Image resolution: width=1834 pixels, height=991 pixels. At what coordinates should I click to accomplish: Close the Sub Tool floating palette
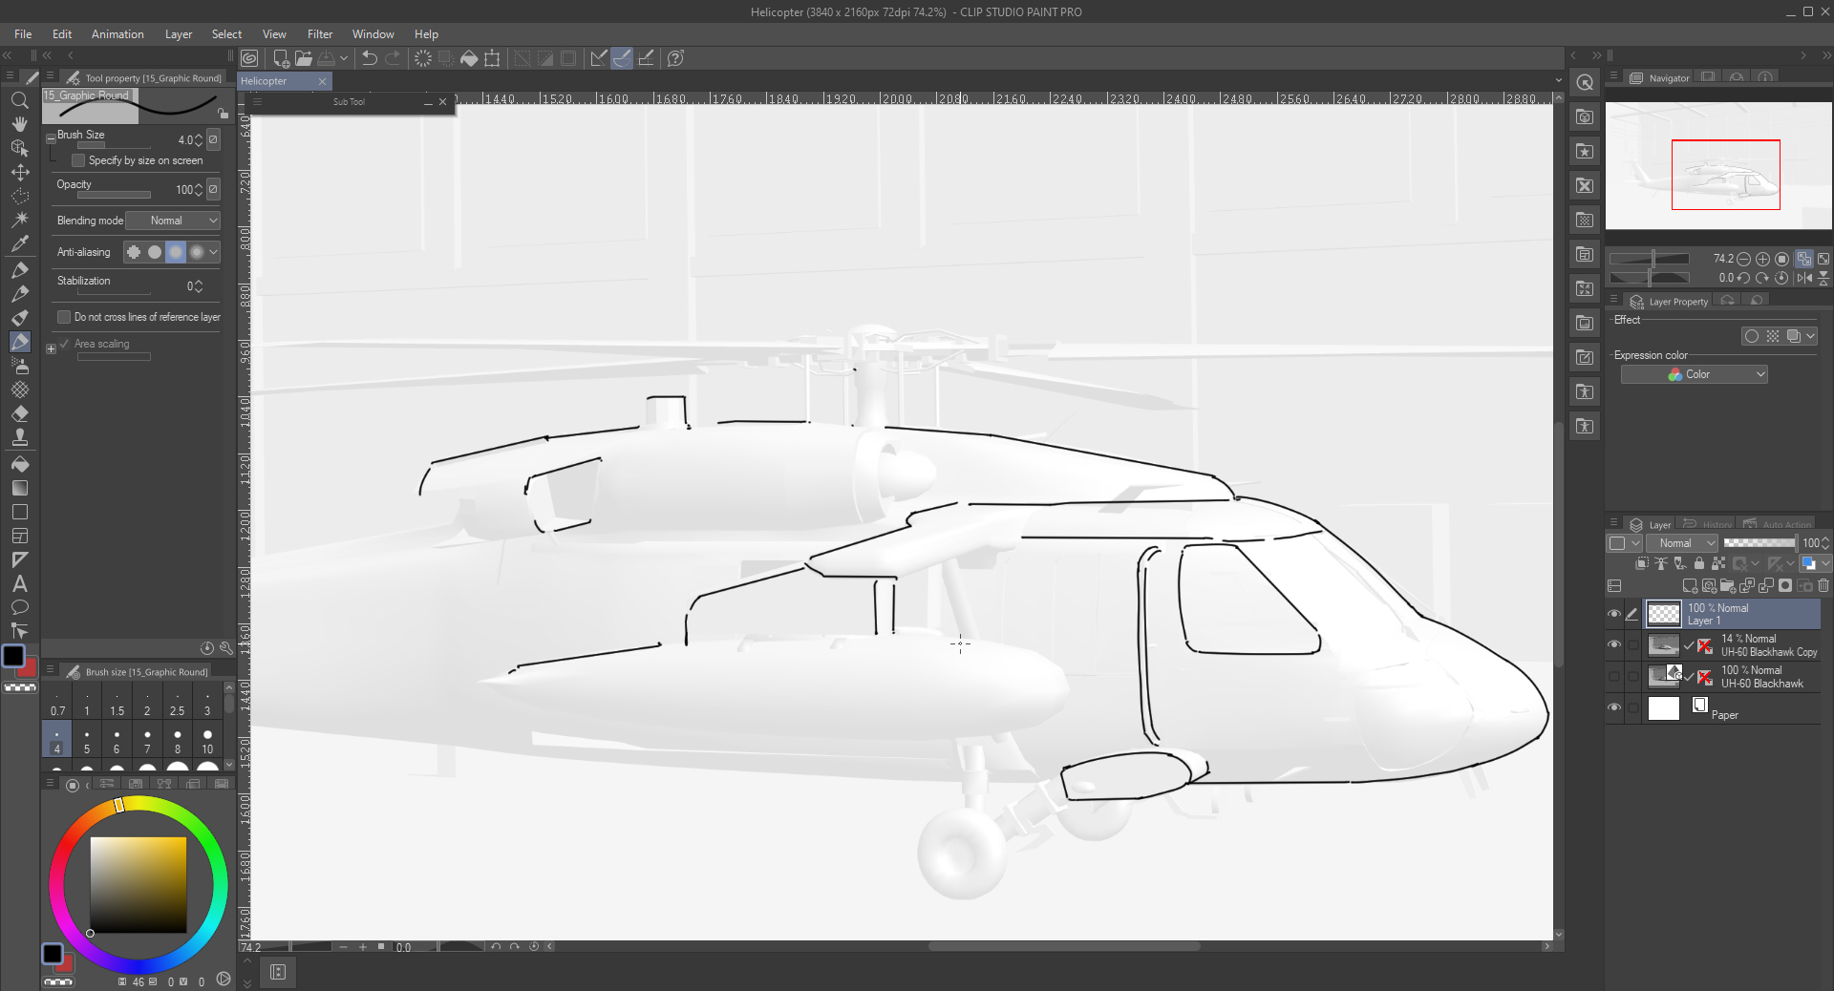442,102
